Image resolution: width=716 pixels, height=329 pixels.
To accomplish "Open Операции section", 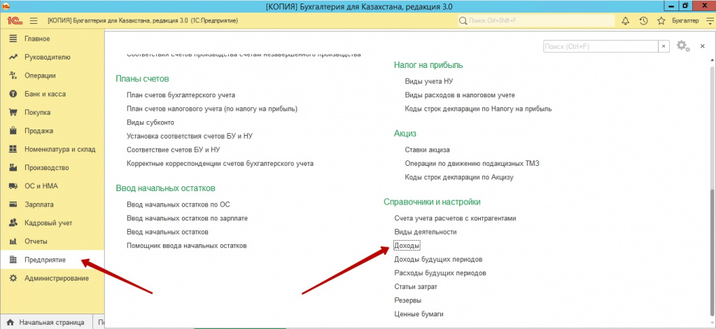I will 52,76.
